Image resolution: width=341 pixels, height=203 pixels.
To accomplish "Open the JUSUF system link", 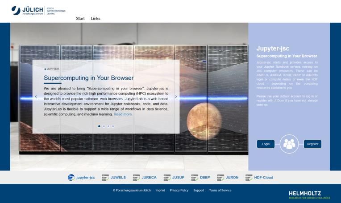I will coord(179,178).
